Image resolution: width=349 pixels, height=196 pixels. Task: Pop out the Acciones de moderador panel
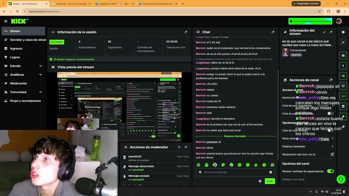186,147
